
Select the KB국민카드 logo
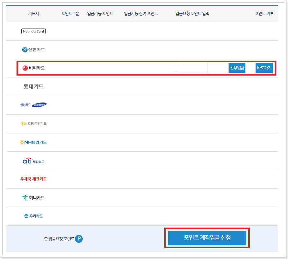pos(33,124)
